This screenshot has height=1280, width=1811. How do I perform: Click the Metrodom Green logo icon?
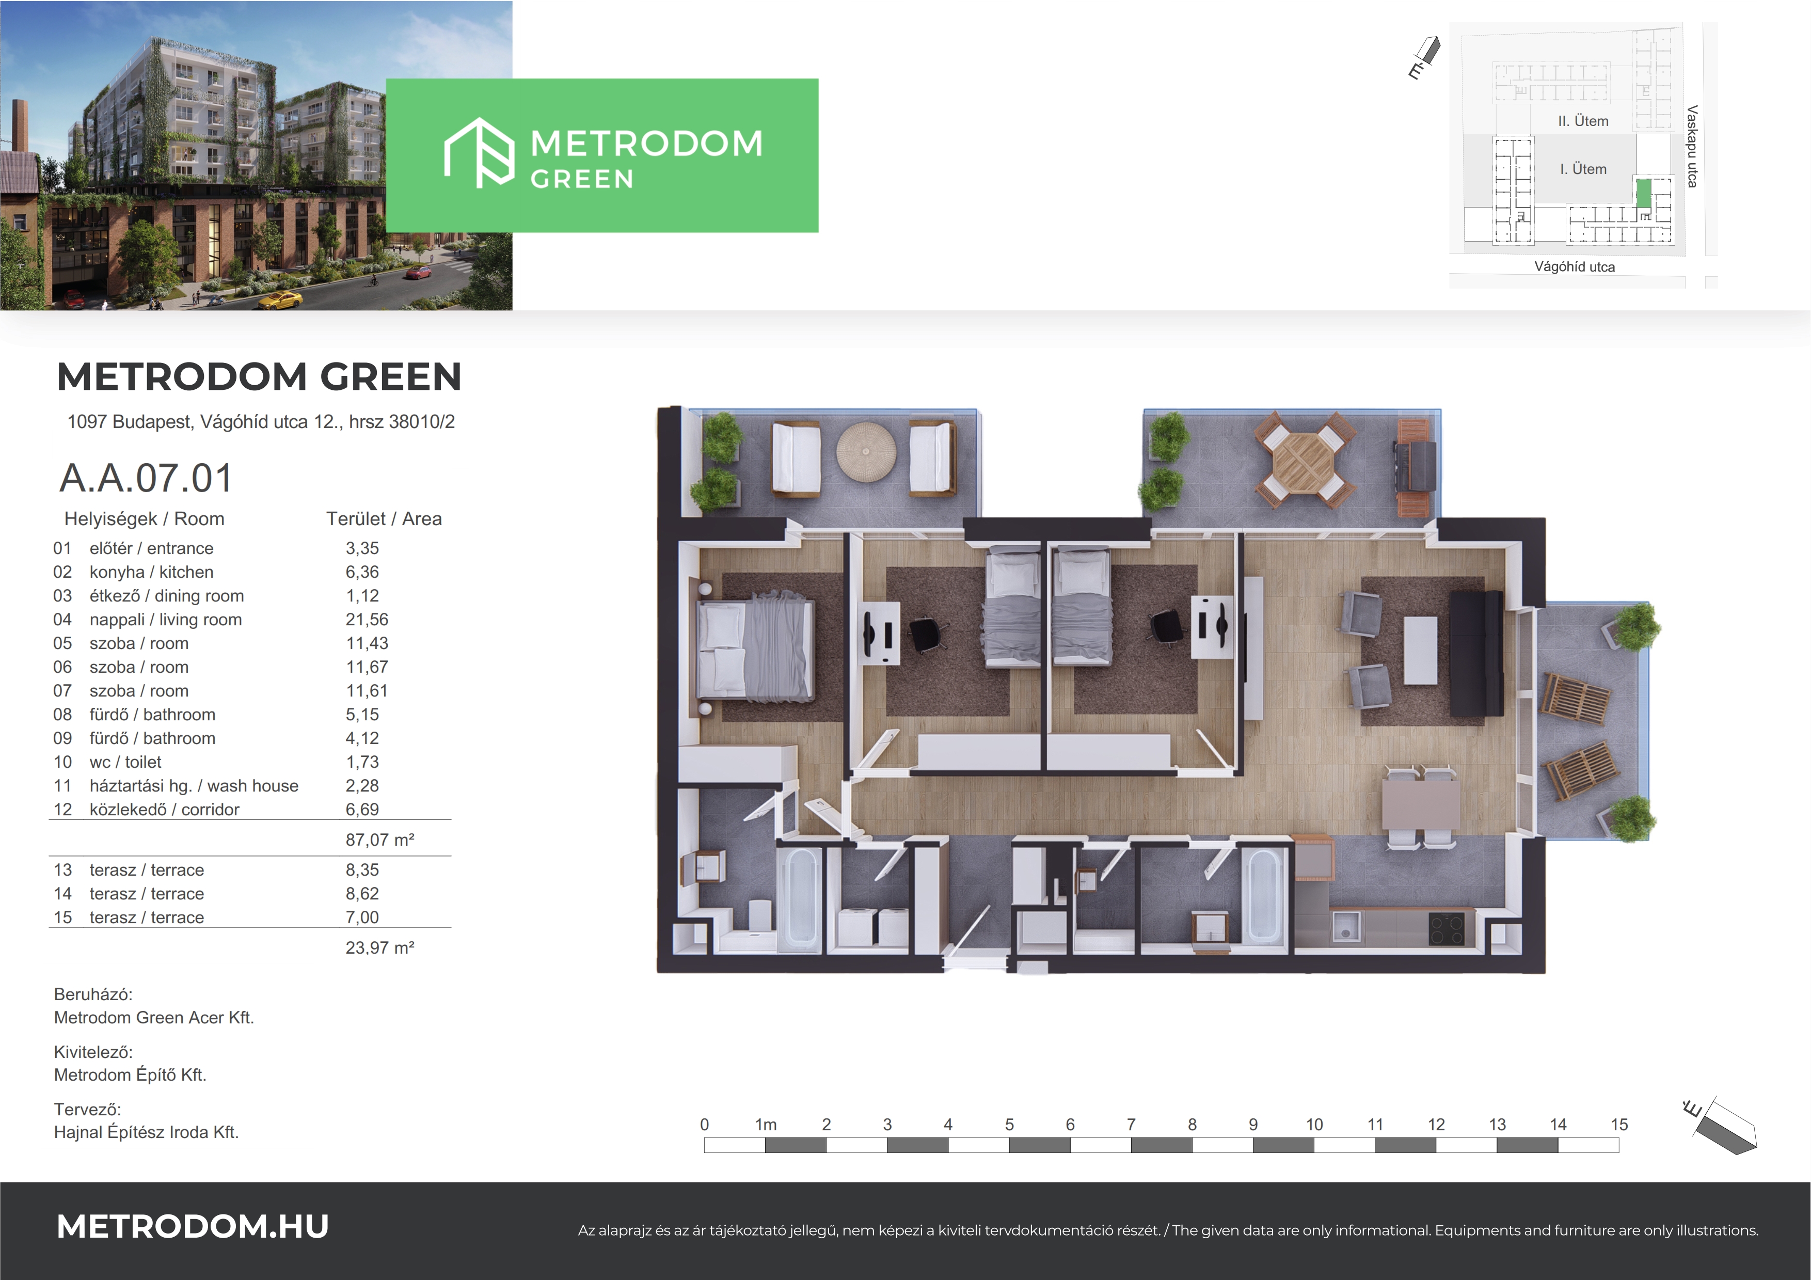(x=479, y=152)
